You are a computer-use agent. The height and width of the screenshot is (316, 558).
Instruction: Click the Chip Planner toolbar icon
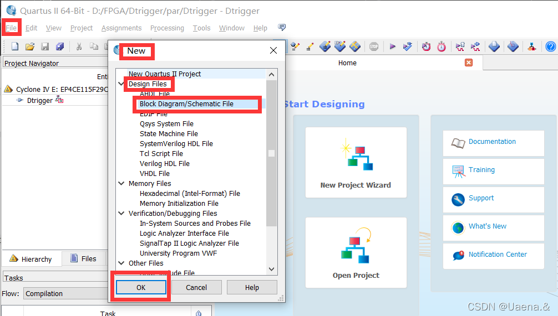point(355,46)
